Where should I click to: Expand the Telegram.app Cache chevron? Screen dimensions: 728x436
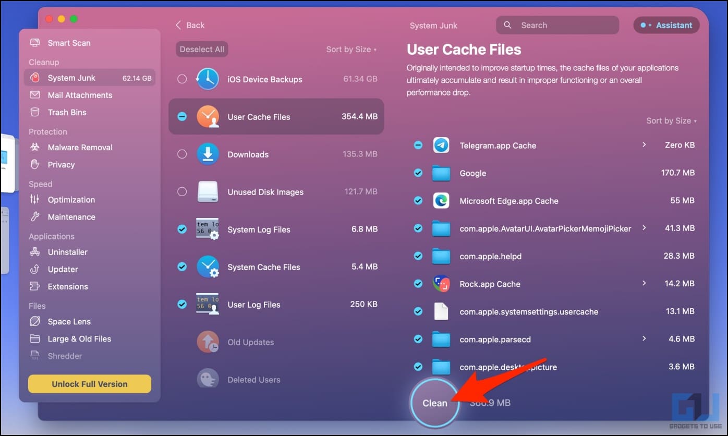coord(644,144)
